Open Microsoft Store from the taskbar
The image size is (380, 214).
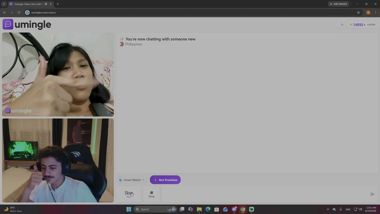click(x=217, y=209)
